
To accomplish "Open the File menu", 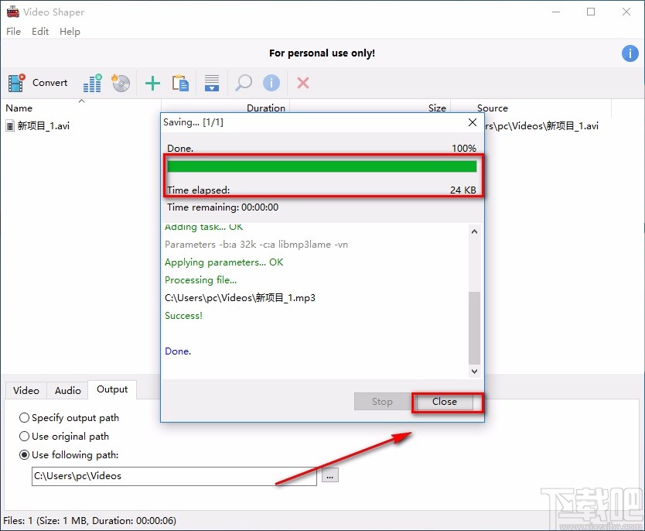I will tap(14, 31).
